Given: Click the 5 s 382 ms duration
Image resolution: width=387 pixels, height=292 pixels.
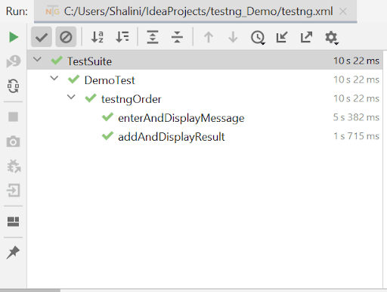Looking at the screenshot, I should point(356,117).
